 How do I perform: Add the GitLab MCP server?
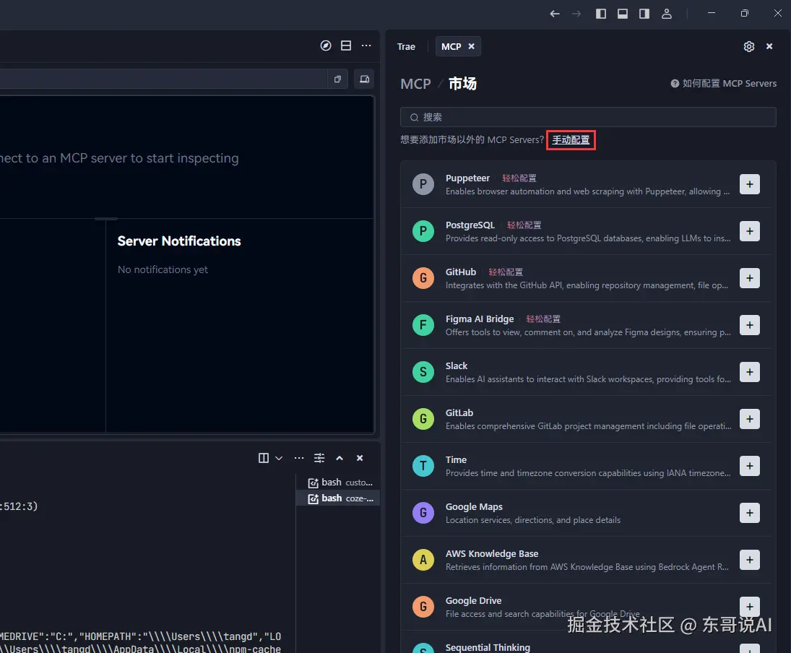(x=750, y=419)
